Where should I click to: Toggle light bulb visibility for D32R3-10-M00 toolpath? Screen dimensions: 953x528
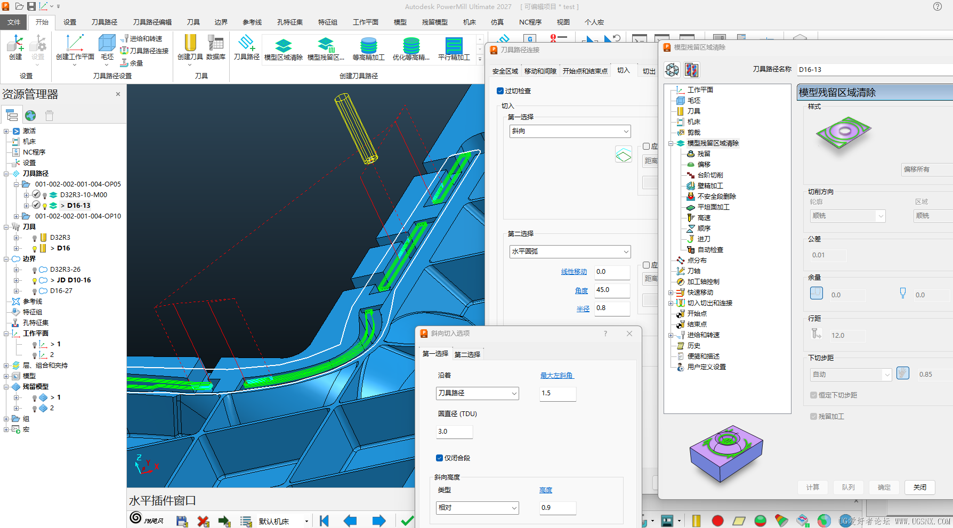(x=45, y=196)
